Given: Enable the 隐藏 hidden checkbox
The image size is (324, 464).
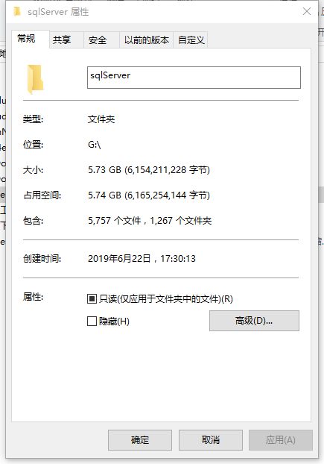Looking at the screenshot, I should tap(92, 321).
